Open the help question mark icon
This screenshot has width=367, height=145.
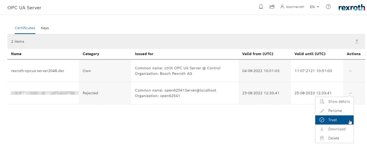tap(328, 7)
